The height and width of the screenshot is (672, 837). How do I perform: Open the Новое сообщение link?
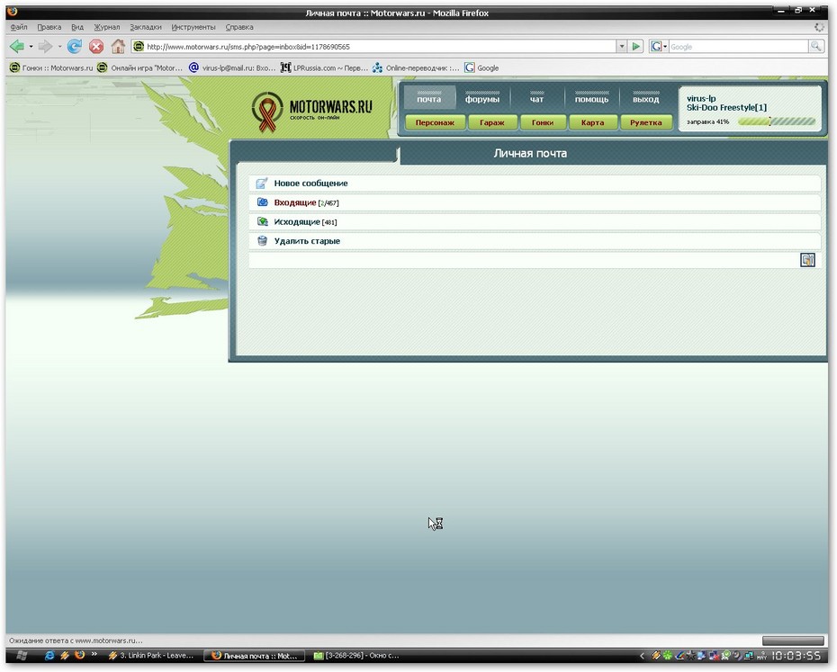pyautogui.click(x=310, y=184)
